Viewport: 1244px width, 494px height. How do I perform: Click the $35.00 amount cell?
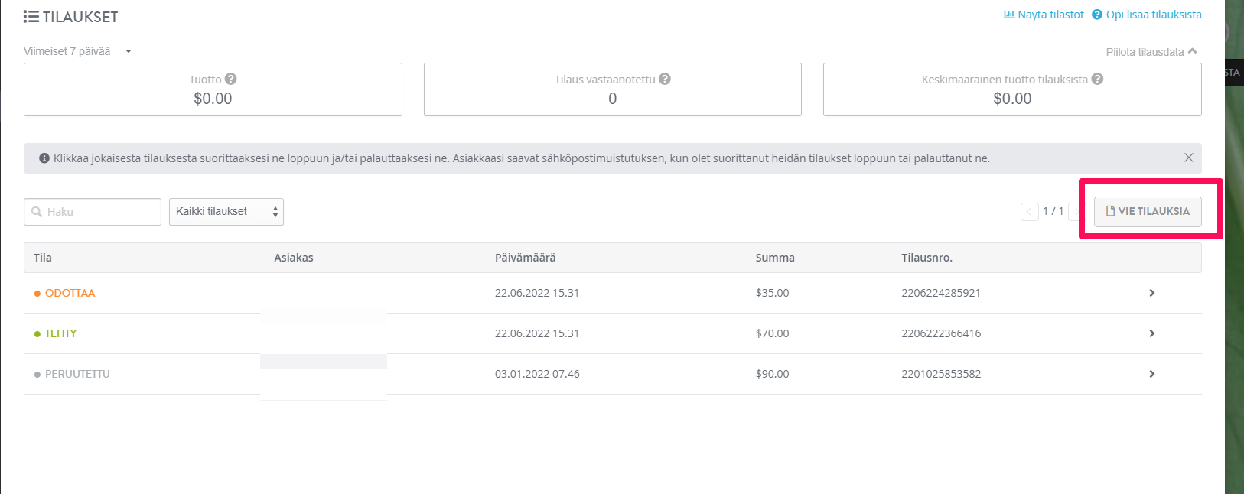772,293
